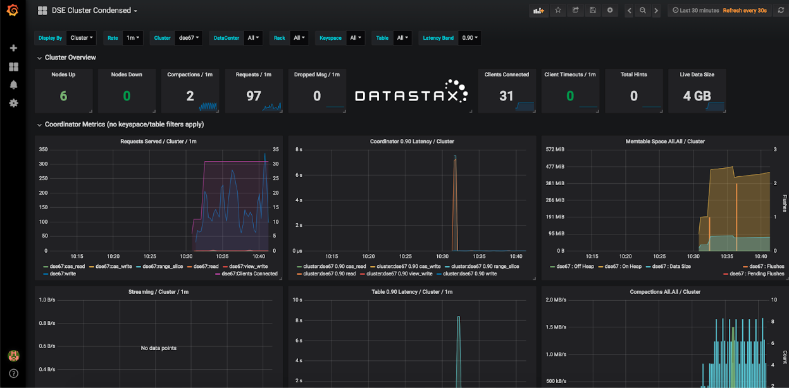
Task: Open the Configuration gear in sidebar
Action: point(13,103)
